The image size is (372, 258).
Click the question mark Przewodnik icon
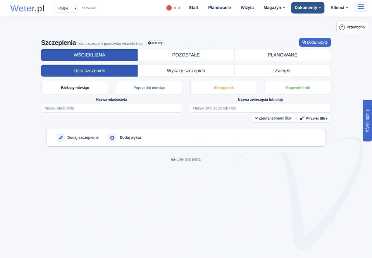(x=342, y=27)
